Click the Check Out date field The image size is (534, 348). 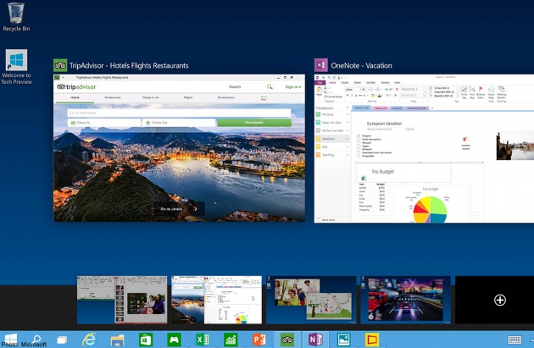pyautogui.click(x=179, y=123)
